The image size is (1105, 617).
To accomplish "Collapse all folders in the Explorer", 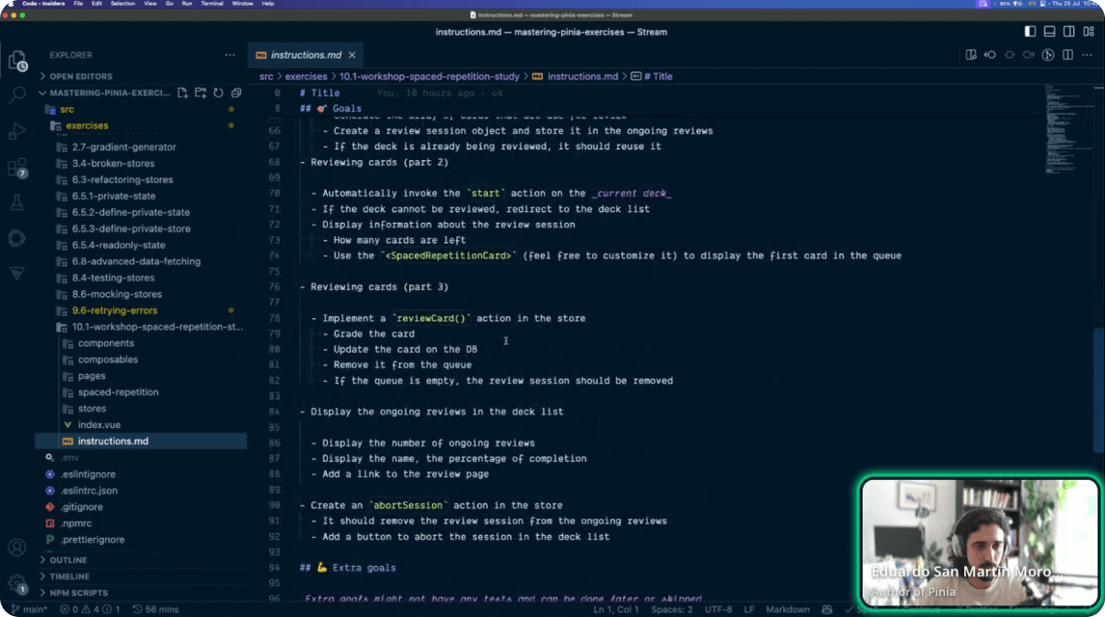I will click(x=235, y=93).
